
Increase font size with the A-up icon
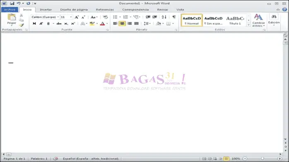click(77, 17)
